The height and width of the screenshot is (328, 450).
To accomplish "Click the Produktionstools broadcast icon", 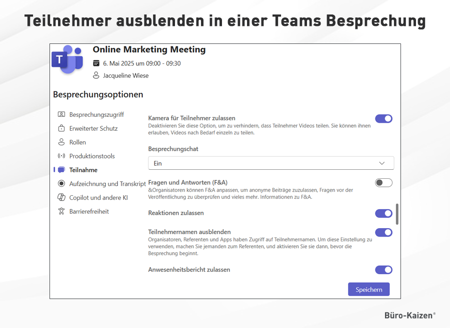I will [61, 156].
